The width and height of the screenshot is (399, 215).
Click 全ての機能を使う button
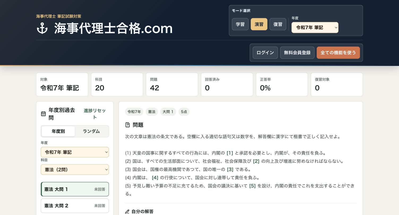pos(338,53)
